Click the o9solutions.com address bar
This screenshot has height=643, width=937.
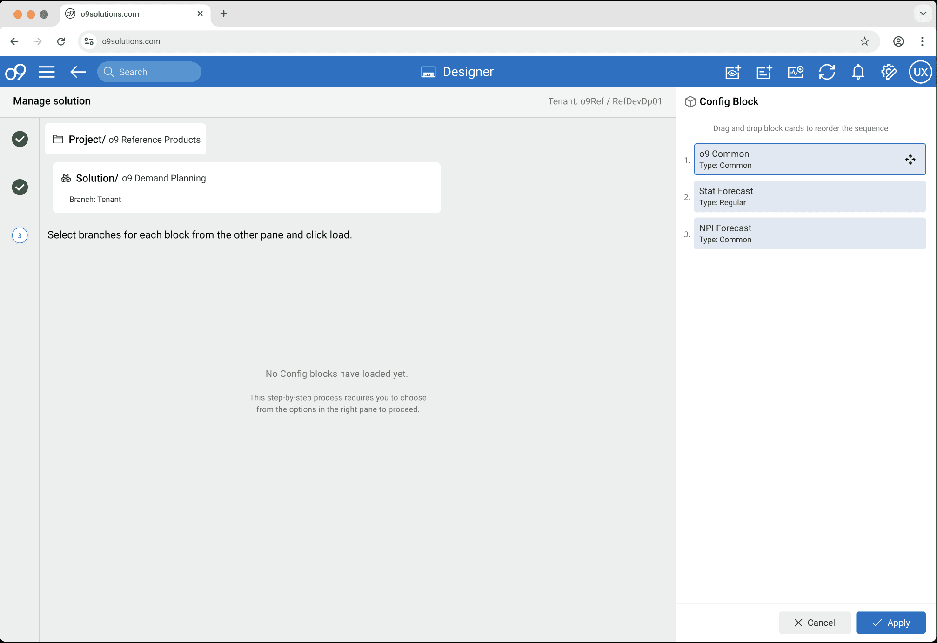click(x=479, y=41)
